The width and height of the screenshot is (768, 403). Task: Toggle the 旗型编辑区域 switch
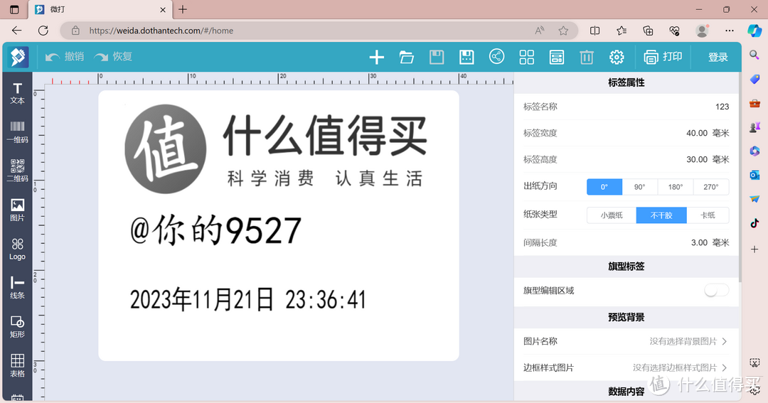point(717,291)
